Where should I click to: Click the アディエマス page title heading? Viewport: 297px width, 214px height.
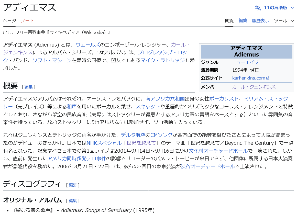[30, 7]
